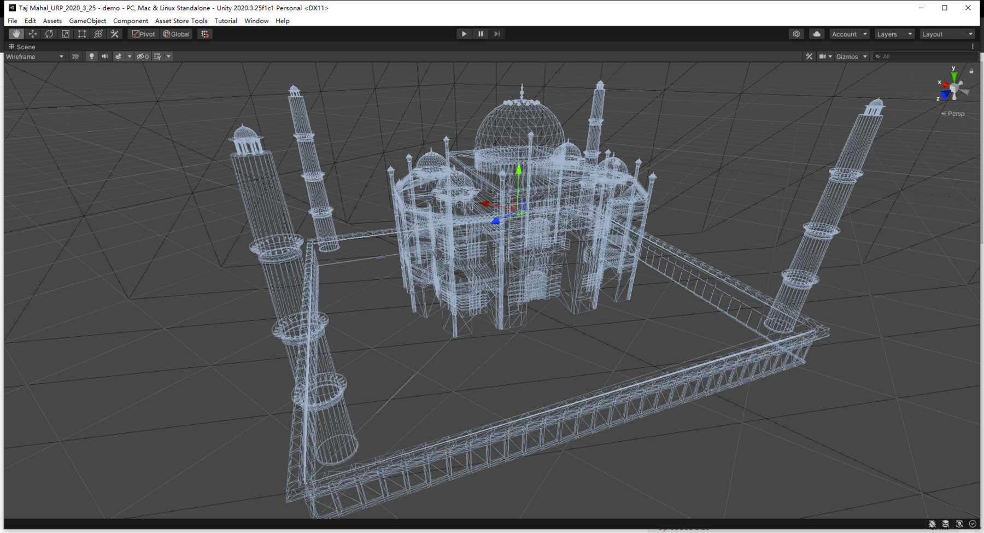Open the Layout dropdown
Viewport: 984px width, 533px height.
coord(947,34)
